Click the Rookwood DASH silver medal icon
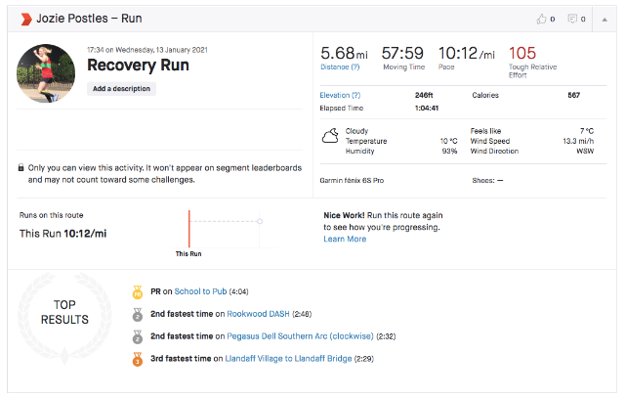This screenshot has width=625, height=399. pyautogui.click(x=136, y=314)
